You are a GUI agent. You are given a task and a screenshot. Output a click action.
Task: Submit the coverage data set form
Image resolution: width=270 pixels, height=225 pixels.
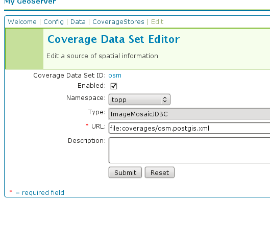pyautogui.click(x=125, y=172)
